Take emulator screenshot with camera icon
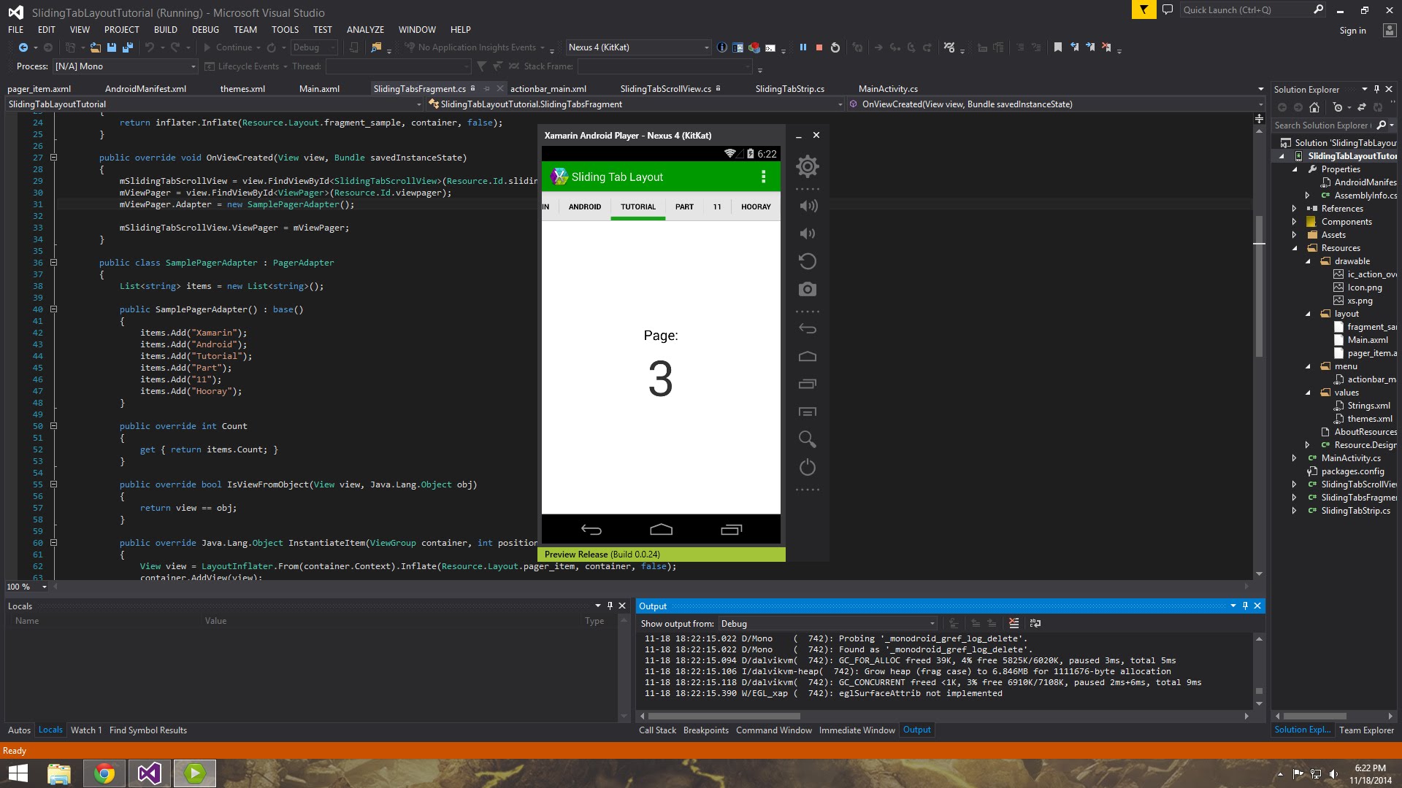 coord(807,290)
